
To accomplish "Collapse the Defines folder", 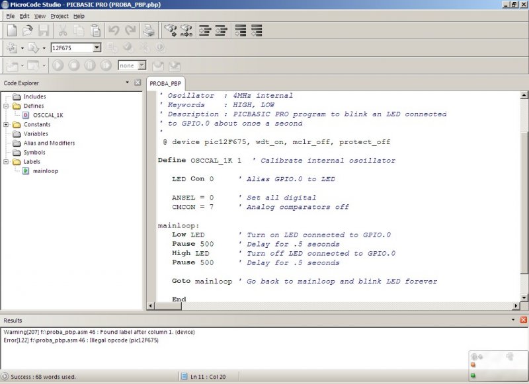I will click(6, 106).
